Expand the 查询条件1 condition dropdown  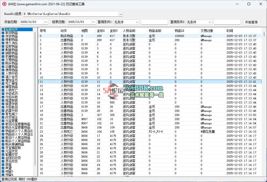pos(137,22)
